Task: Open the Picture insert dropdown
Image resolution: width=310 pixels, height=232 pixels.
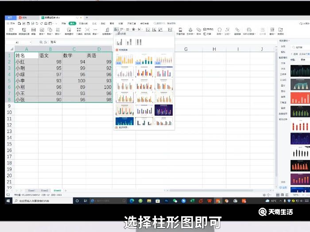Action: pyautogui.click(x=42, y=31)
